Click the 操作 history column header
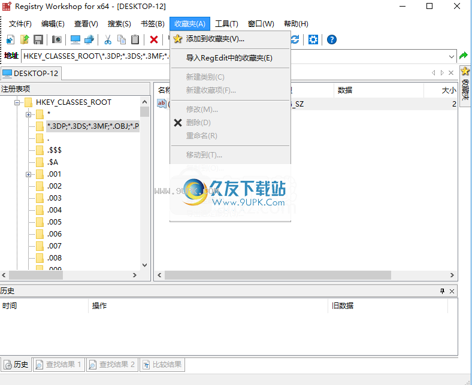Screen dimensions: 472x385 (x=208, y=306)
